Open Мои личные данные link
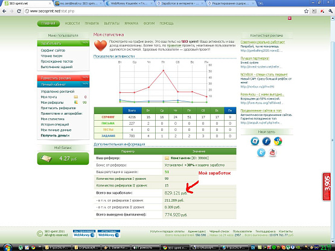 (56, 130)
